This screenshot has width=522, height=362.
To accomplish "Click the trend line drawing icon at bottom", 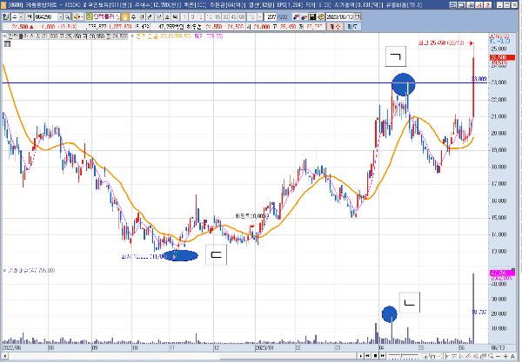I will click(x=468, y=356).
